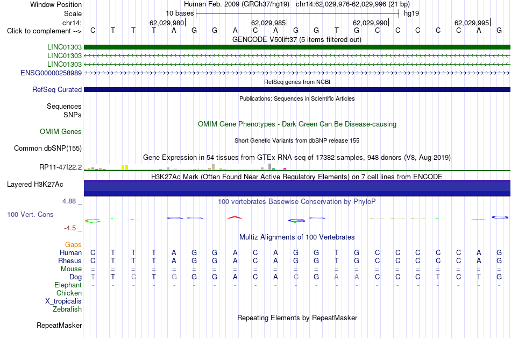511x338 pixels.
Task: Click the magenta bar in GTEx chart
Action: click(285, 169)
